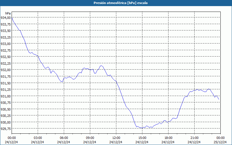The width and height of the screenshot is (232, 145).
Task: Click the 18:00 time axis label
Action: pyautogui.click(x=168, y=138)
